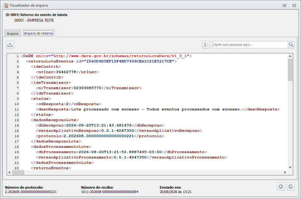This screenshot has width=301, height=199.
Task: Click the vertical scrollbar thumb
Action: coord(290,70)
